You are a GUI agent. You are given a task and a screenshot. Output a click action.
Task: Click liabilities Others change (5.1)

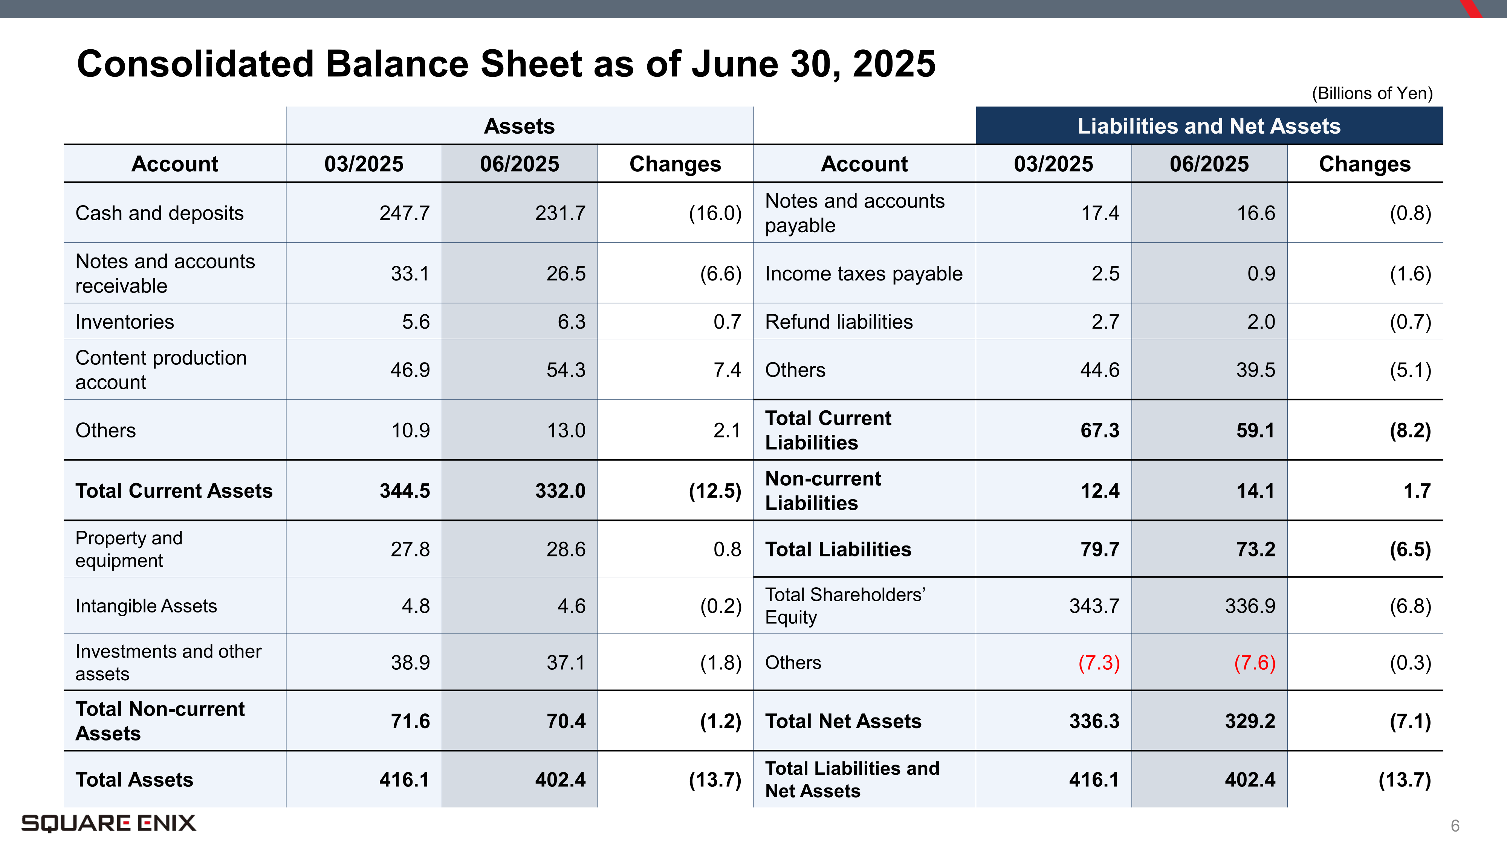point(1411,369)
